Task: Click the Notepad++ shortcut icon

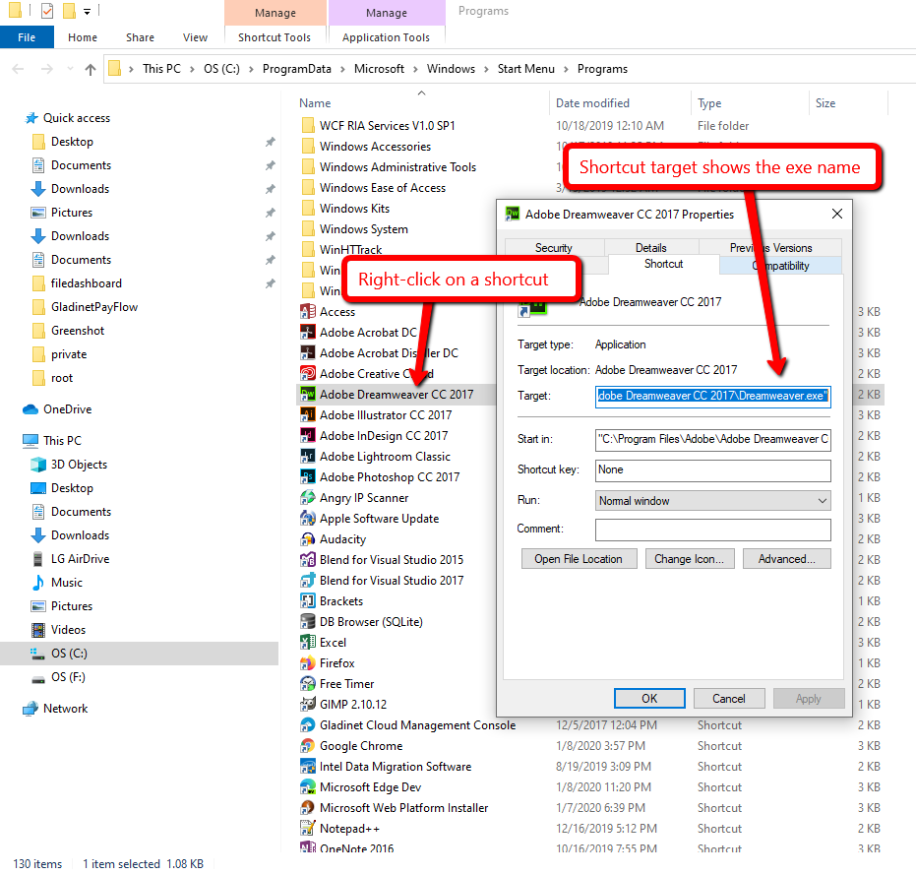Action: [308, 829]
